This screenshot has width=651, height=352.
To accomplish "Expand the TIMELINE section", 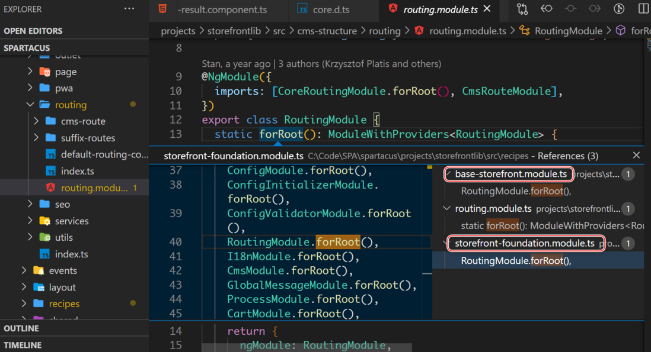I will [x=74, y=345].
